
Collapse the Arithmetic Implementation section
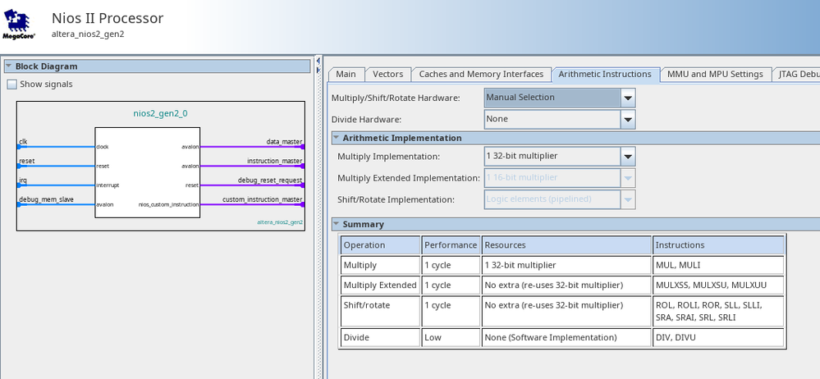point(337,138)
